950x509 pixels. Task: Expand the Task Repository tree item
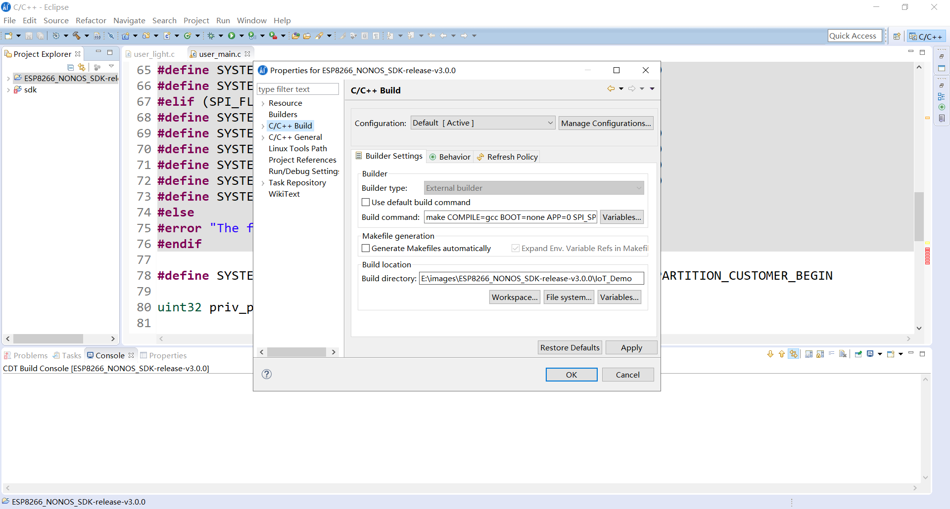pyautogui.click(x=263, y=183)
